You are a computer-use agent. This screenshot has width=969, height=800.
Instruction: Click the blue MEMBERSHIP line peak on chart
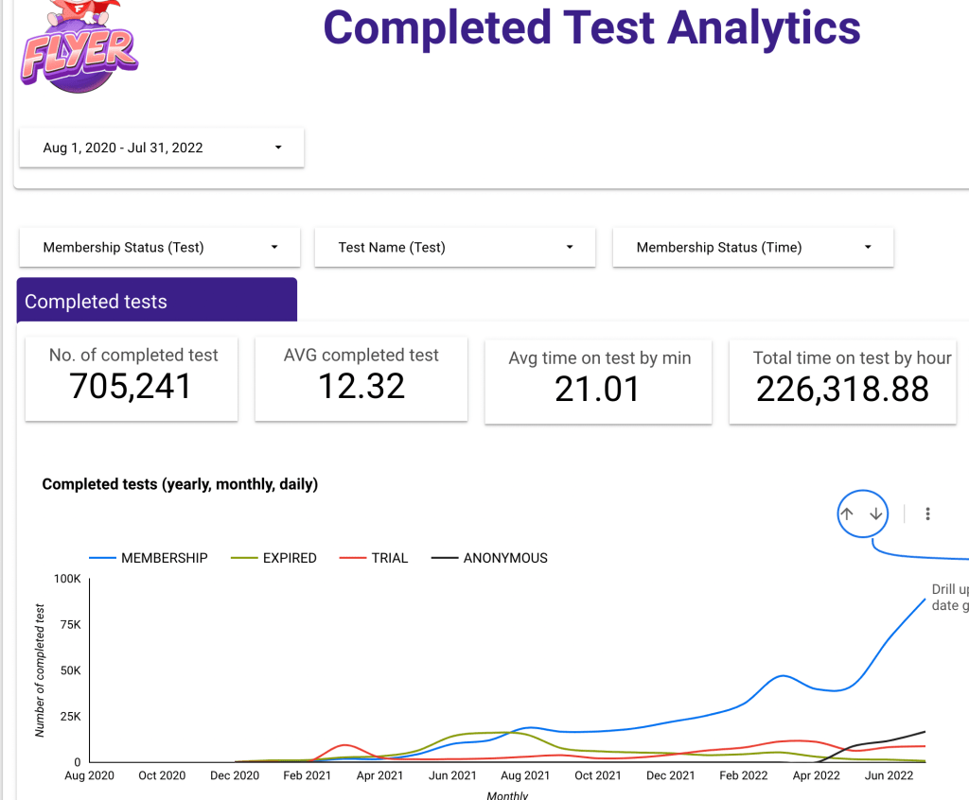[x=924, y=600]
